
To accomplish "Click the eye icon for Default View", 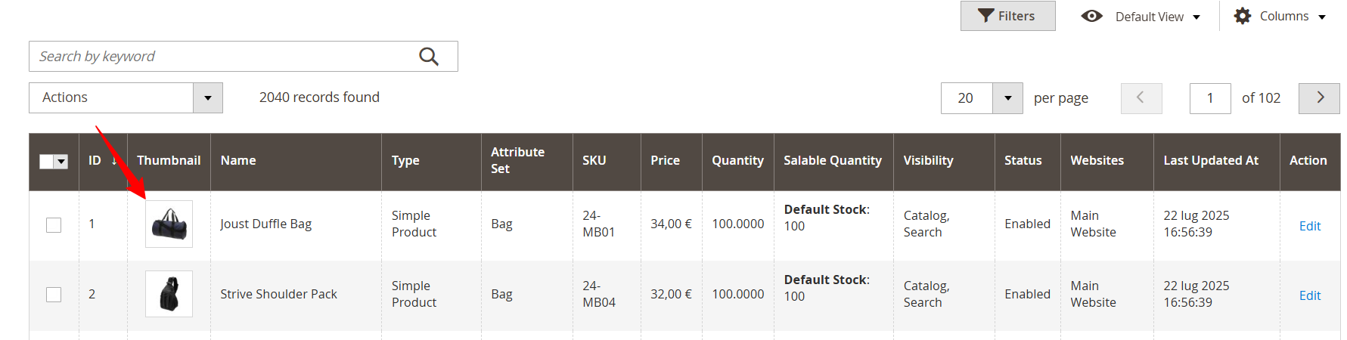I will pos(1091,16).
